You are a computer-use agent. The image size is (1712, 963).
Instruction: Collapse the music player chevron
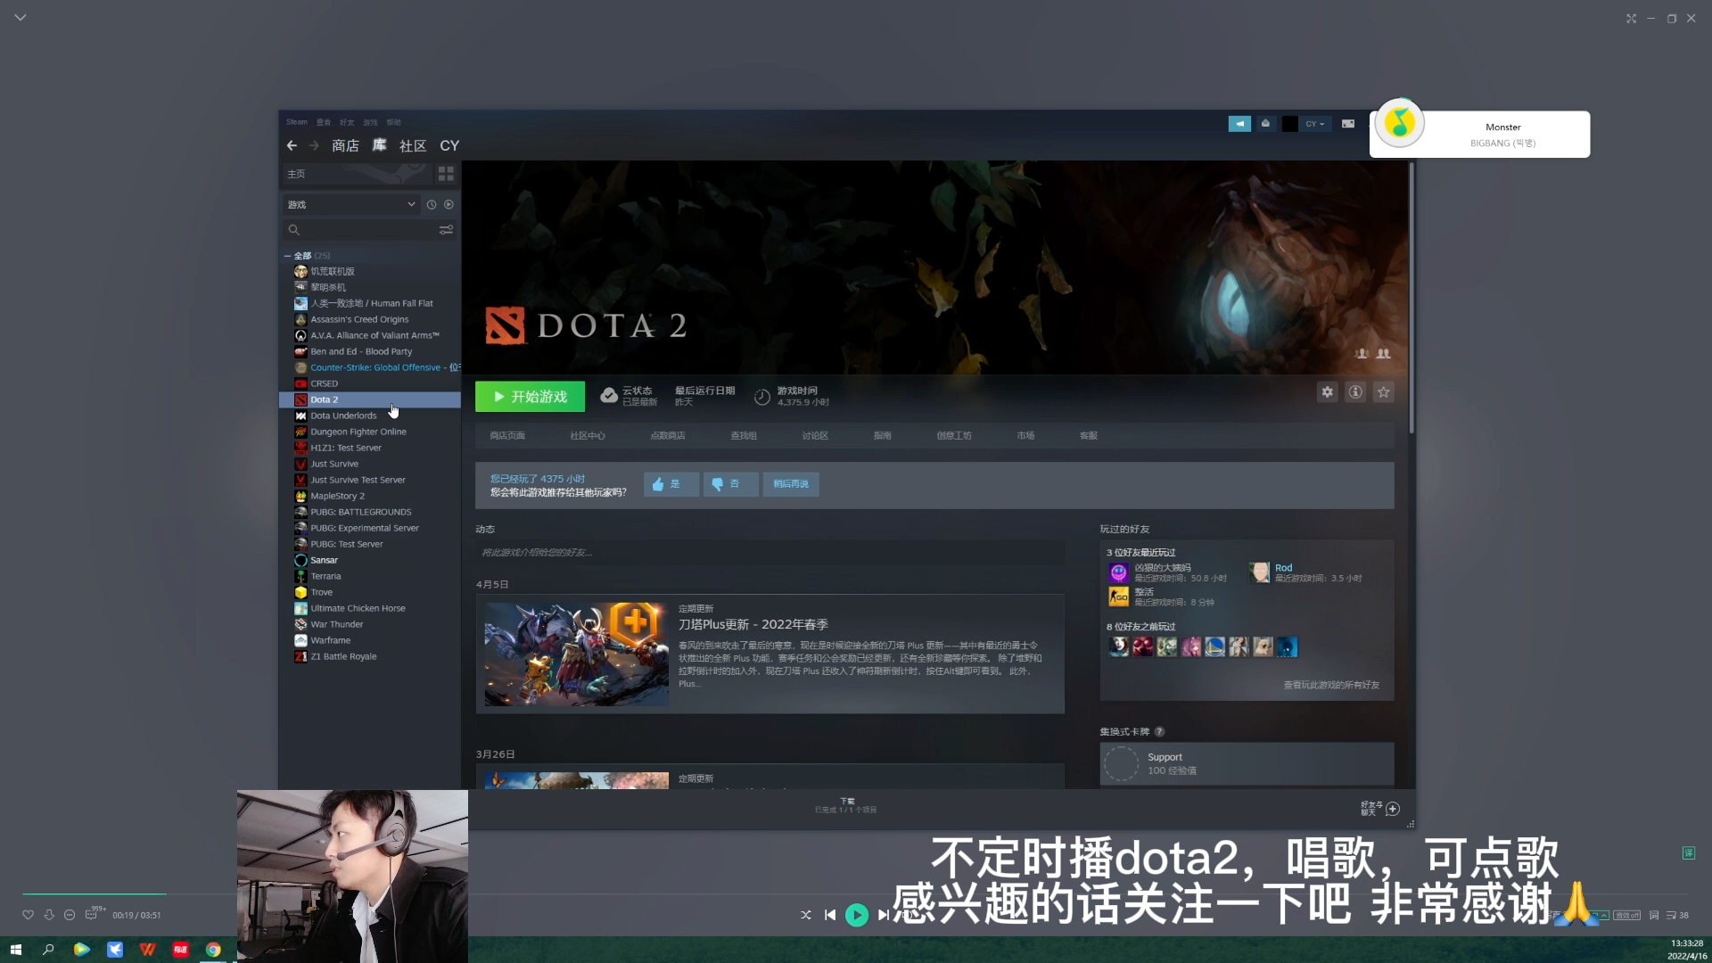tap(21, 18)
